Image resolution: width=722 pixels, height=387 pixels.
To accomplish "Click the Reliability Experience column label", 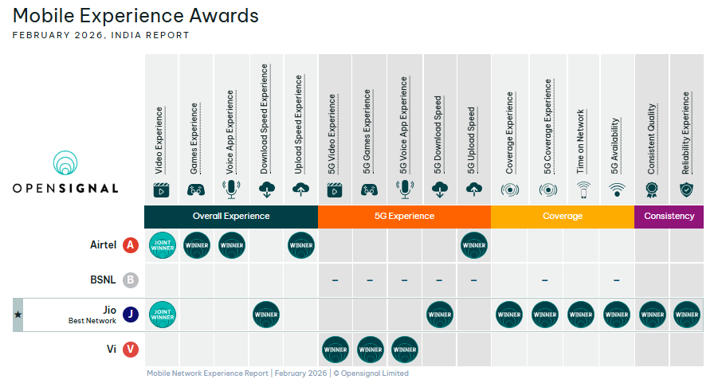I will (686, 133).
